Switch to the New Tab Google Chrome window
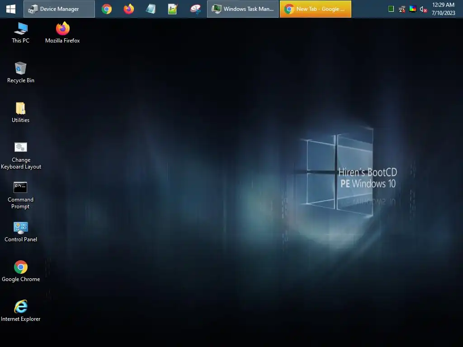This screenshot has width=463, height=347. (316, 9)
